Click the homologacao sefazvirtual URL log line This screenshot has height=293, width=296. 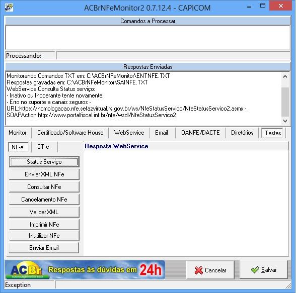click(x=126, y=109)
